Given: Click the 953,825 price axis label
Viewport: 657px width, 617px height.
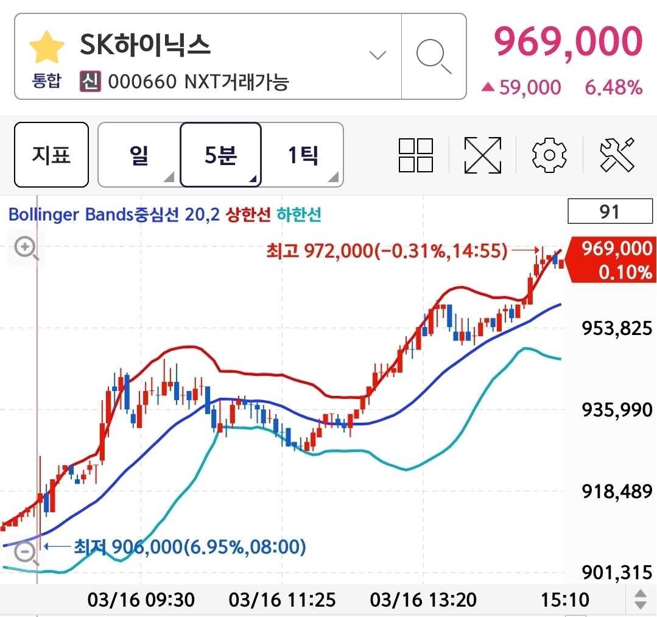Looking at the screenshot, I should click(x=617, y=328).
